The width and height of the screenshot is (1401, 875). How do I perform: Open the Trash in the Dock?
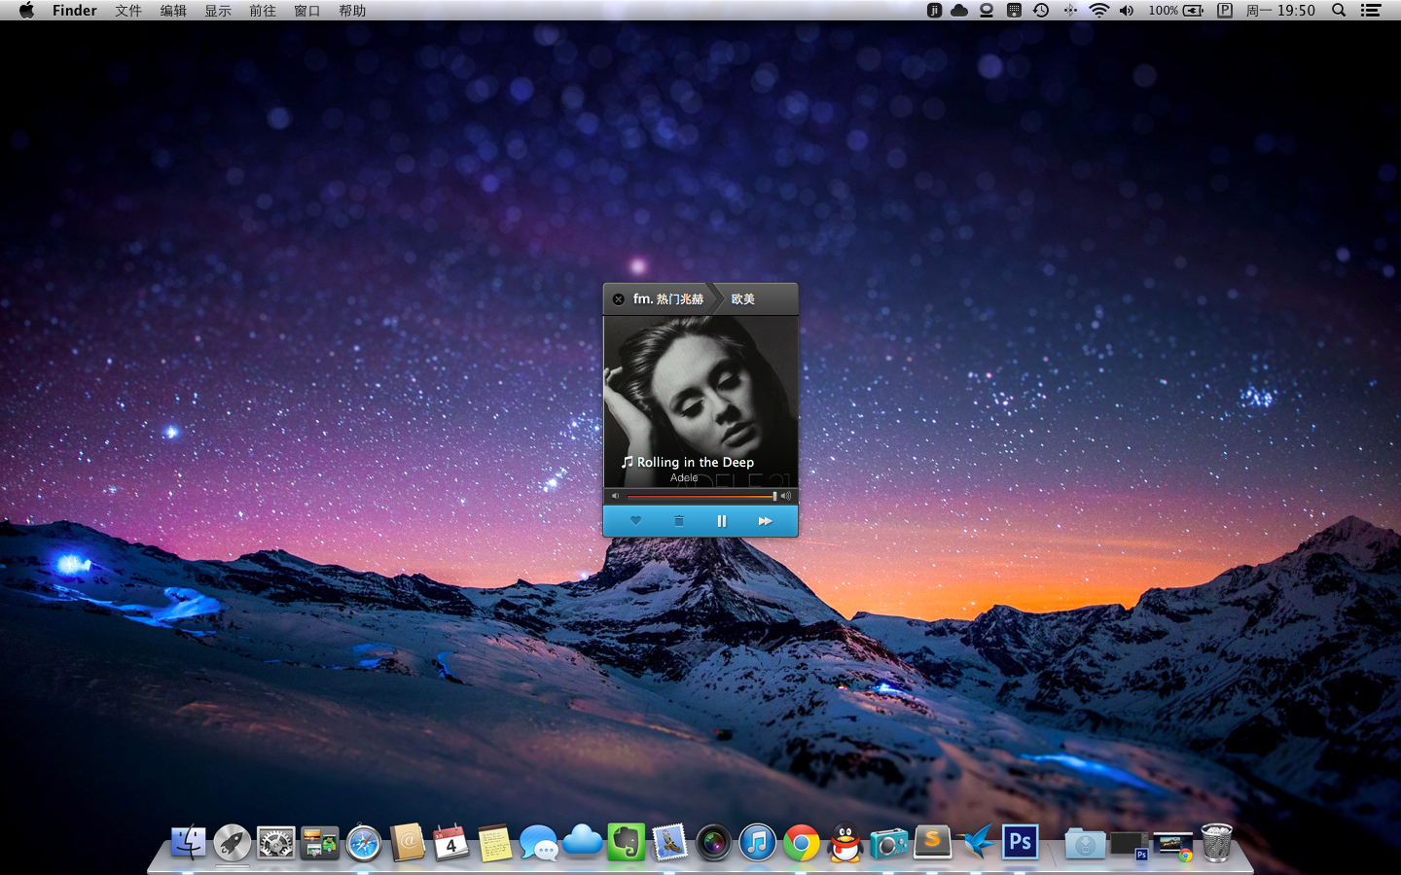[1217, 843]
